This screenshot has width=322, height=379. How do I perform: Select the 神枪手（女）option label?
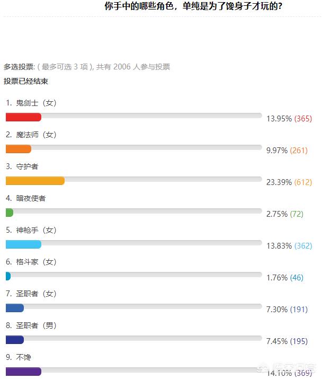coord(36,230)
